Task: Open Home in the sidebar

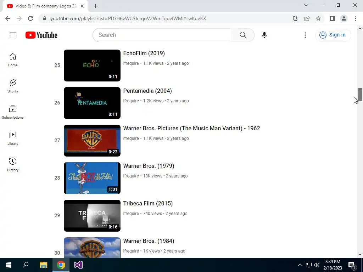Action: (x=13, y=60)
